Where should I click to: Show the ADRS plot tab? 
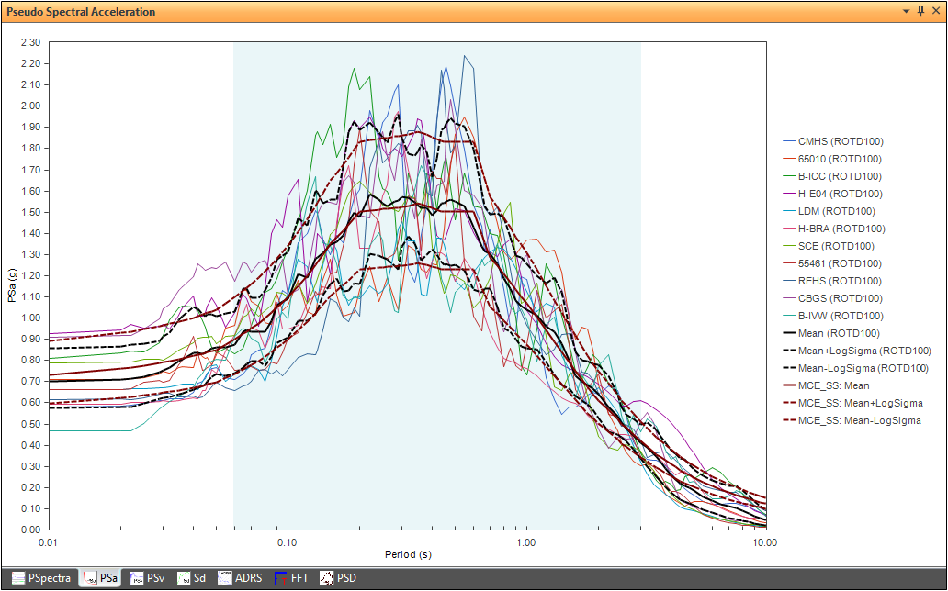click(239, 578)
